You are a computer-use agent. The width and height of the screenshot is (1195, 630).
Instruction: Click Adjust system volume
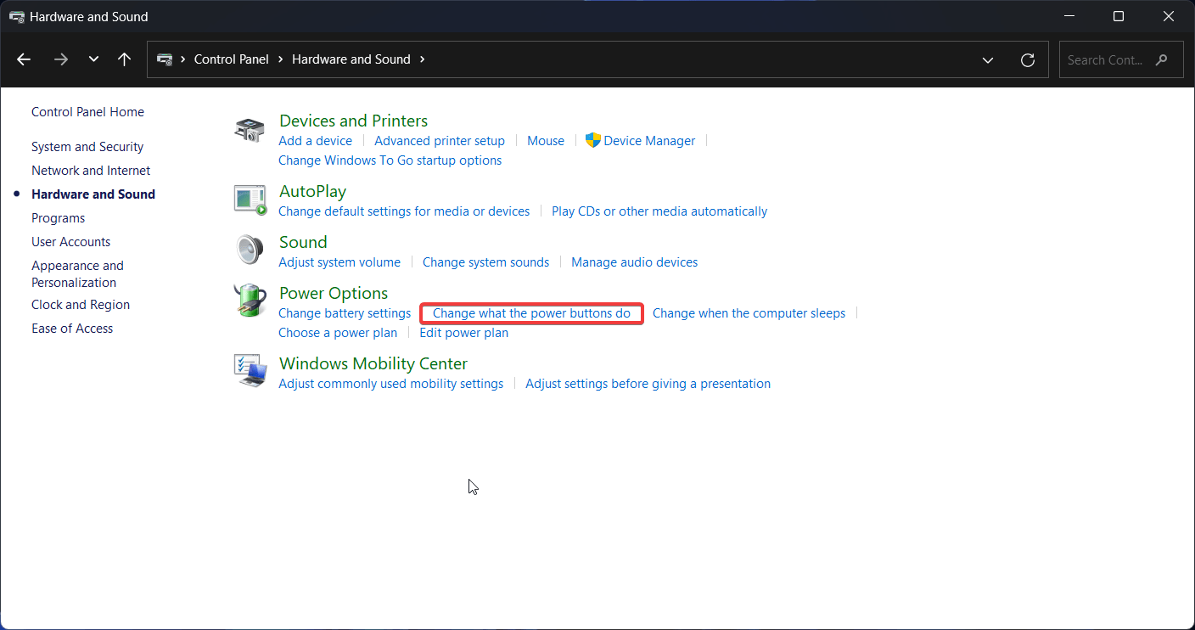click(339, 262)
